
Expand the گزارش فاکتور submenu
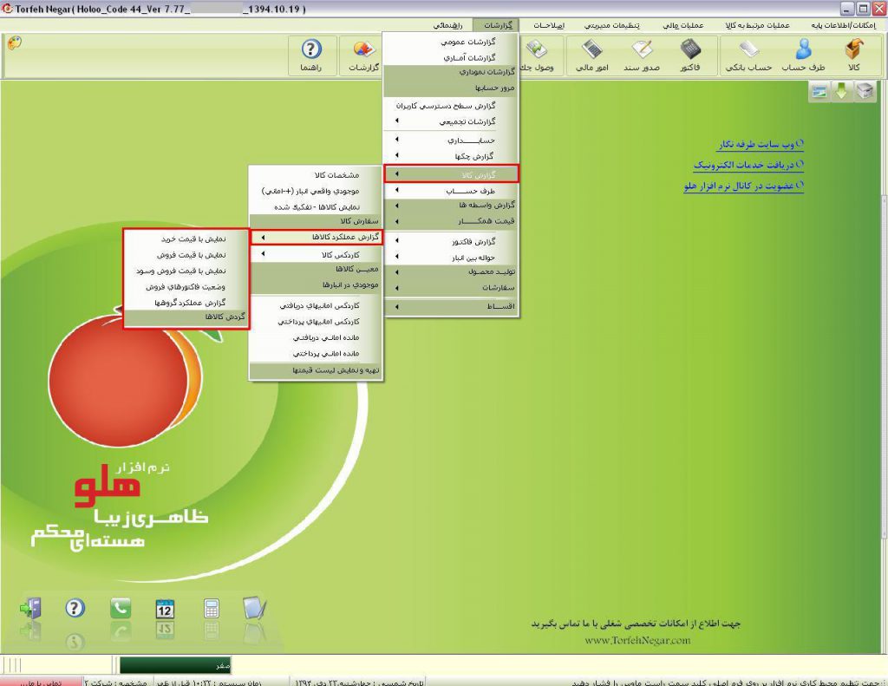(x=451, y=242)
